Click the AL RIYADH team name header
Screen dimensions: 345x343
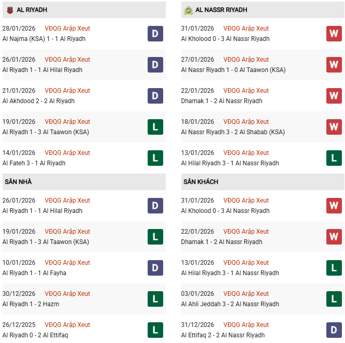click(32, 10)
